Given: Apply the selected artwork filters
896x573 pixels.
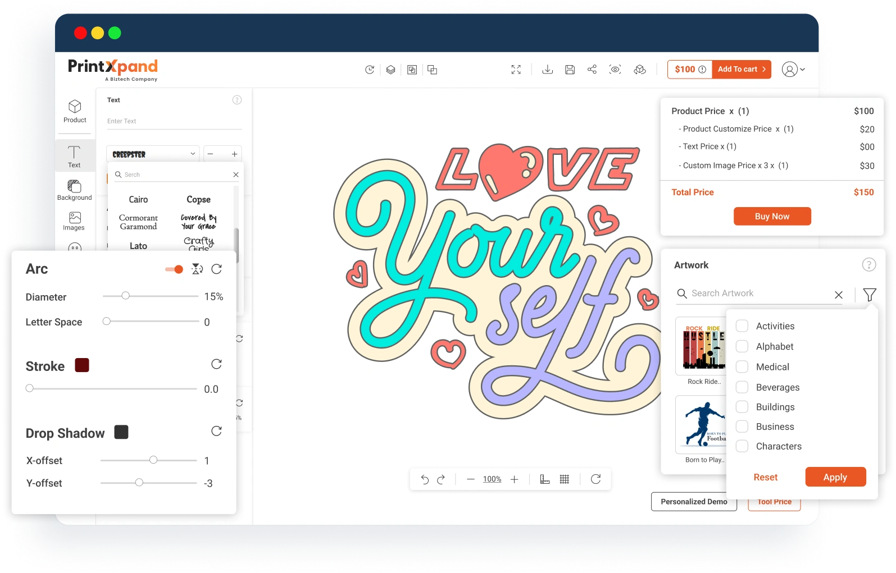Looking at the screenshot, I should click(x=835, y=477).
